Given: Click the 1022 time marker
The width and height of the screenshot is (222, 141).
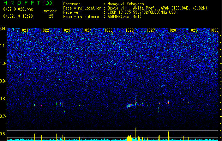Looking at the screenshot, I should click(45, 30).
